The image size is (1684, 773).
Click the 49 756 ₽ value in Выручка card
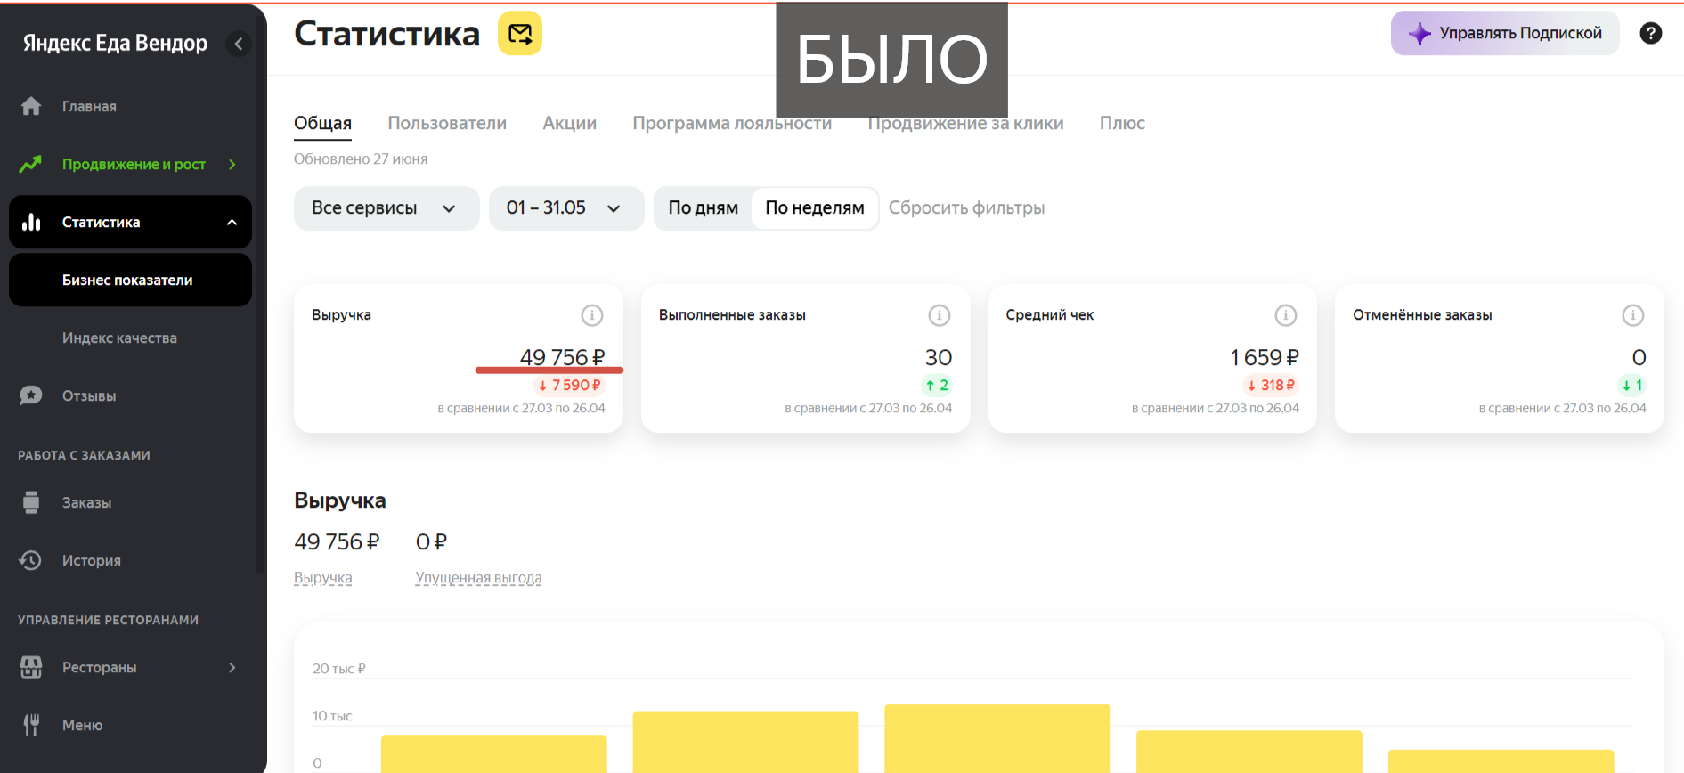click(x=562, y=357)
